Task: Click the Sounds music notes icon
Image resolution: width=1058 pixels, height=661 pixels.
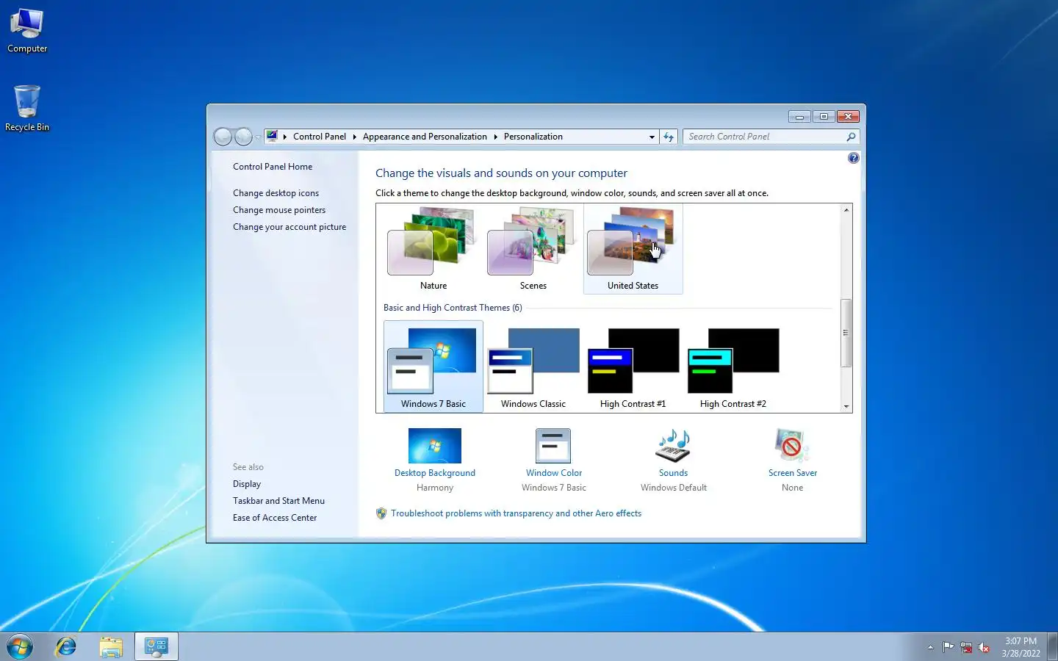Action: [673, 446]
